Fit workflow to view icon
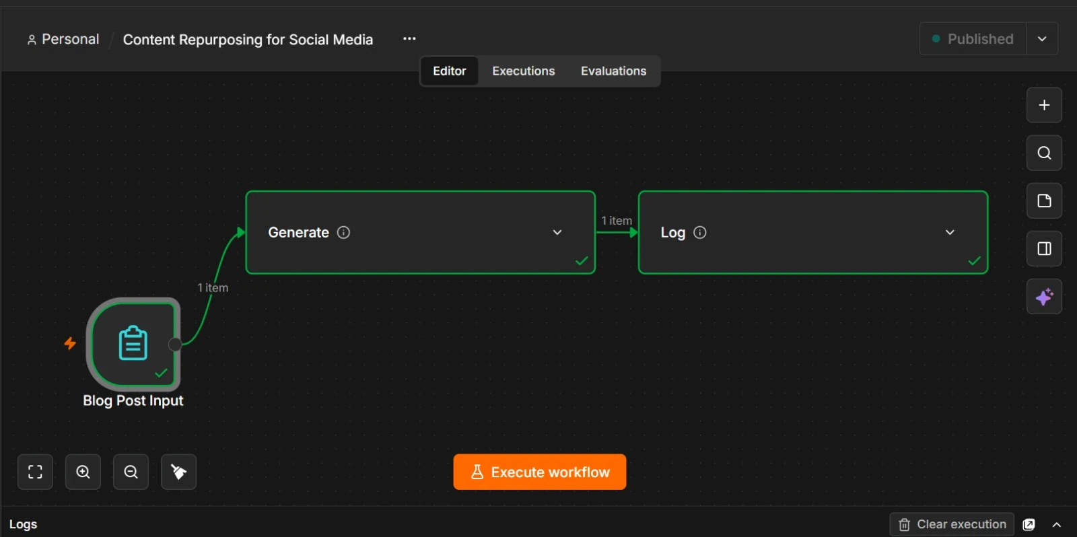 pyautogui.click(x=35, y=472)
